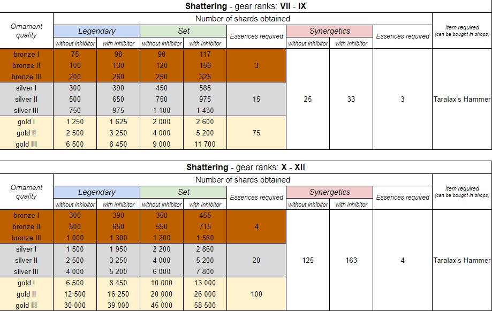Select the cell showing 585
Screen dimensions: 492x311
(x=205, y=88)
